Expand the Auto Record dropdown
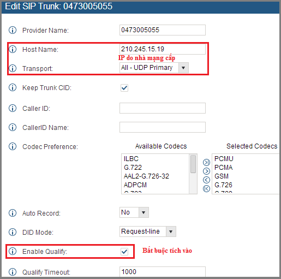Screen dimensions: 281x279 [x=134, y=212]
